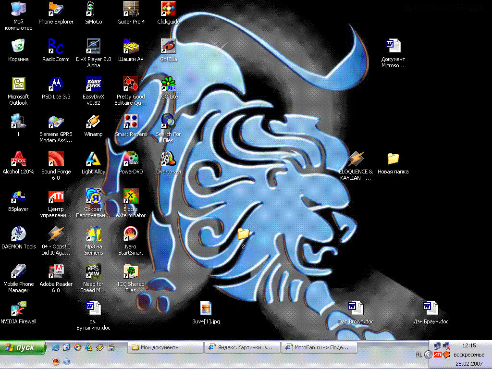Image resolution: width=492 pixels, height=369 pixels.
Task: Switch to Мои документы taskbar window
Action: 165,347
